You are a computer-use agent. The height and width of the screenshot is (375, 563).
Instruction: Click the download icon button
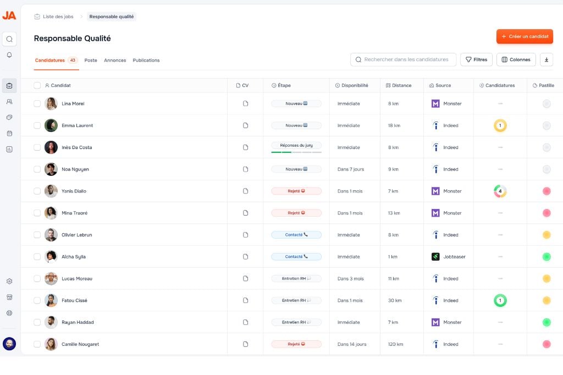tap(546, 59)
